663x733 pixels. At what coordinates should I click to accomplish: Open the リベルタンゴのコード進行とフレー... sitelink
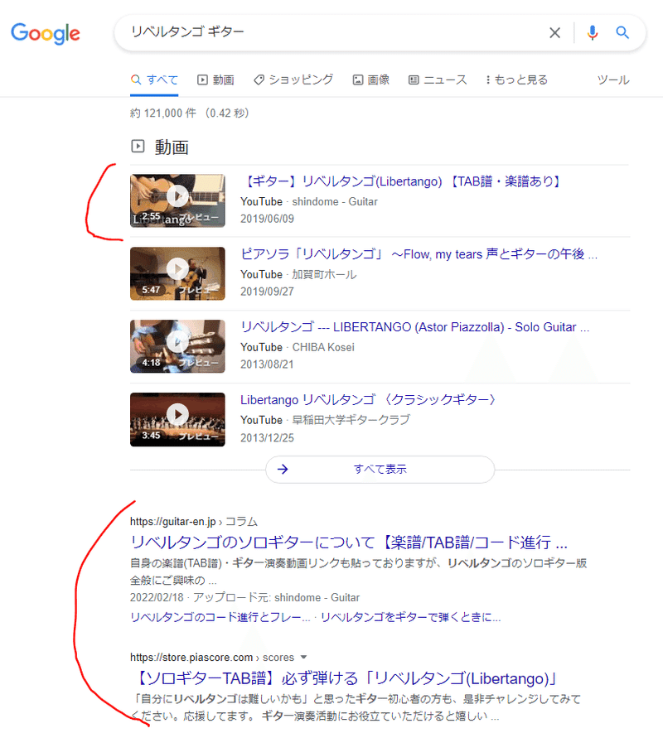pyautogui.click(x=220, y=618)
